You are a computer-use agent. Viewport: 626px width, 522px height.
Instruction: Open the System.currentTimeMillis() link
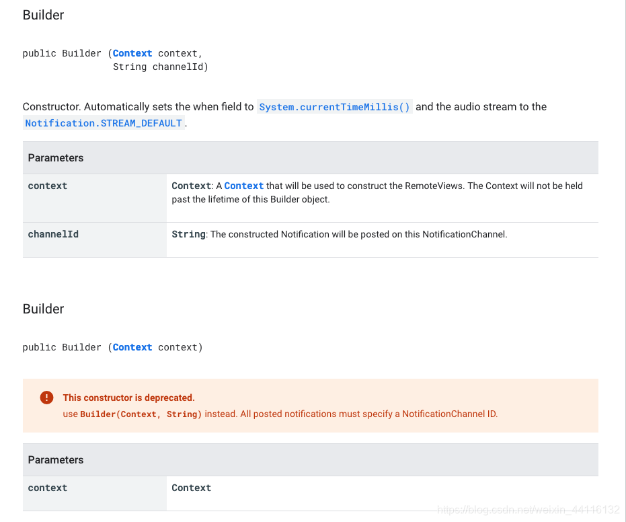[334, 107]
